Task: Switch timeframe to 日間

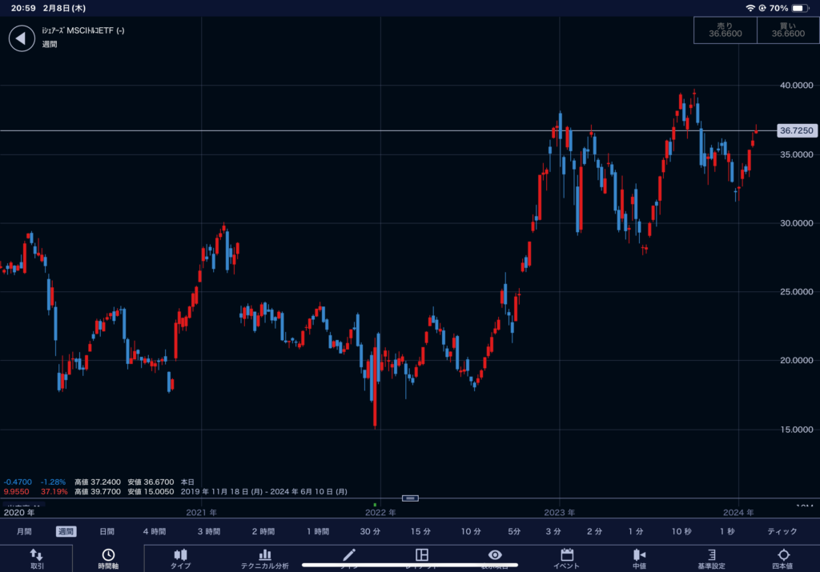Action: click(107, 531)
